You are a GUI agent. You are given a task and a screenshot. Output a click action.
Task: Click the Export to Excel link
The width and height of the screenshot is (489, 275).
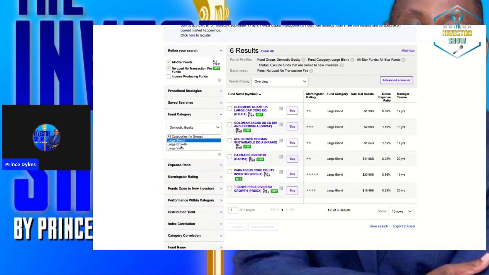[x=404, y=226]
